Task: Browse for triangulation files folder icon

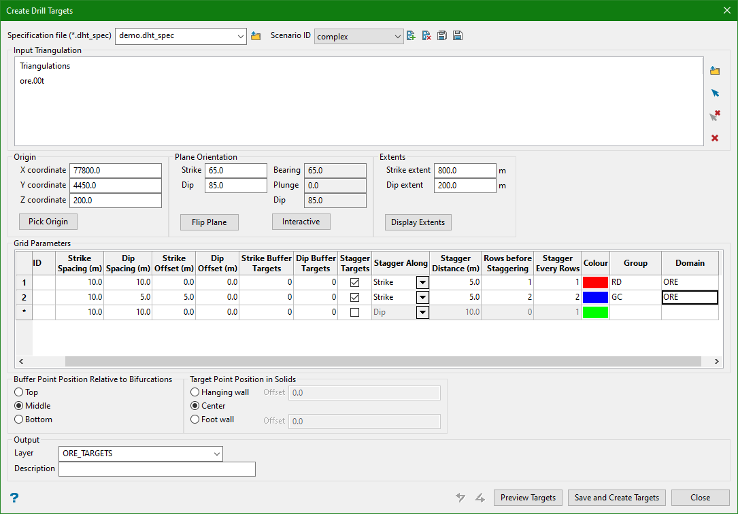Action: [715, 71]
